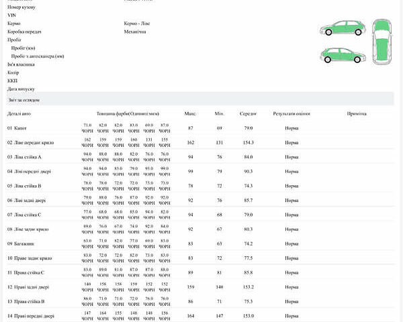
Task: Click the upper side-view green car diagram
Action: click(343, 28)
